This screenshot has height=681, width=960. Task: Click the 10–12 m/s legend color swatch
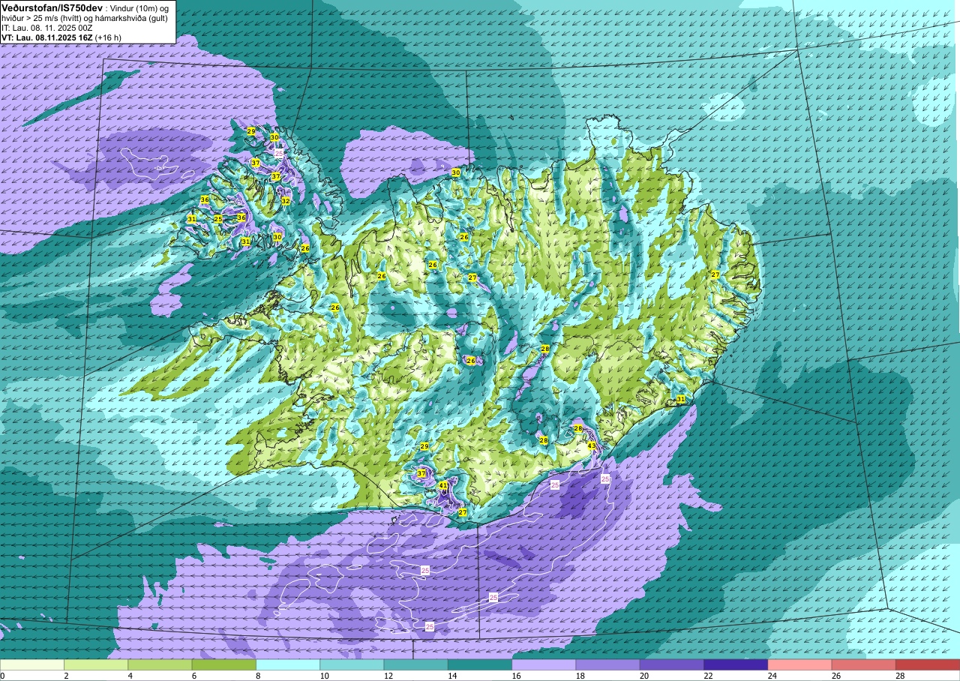(x=352, y=664)
